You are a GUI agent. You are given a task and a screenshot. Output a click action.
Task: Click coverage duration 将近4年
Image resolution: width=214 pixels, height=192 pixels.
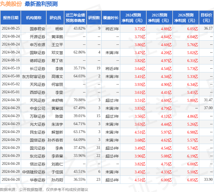click(112, 68)
